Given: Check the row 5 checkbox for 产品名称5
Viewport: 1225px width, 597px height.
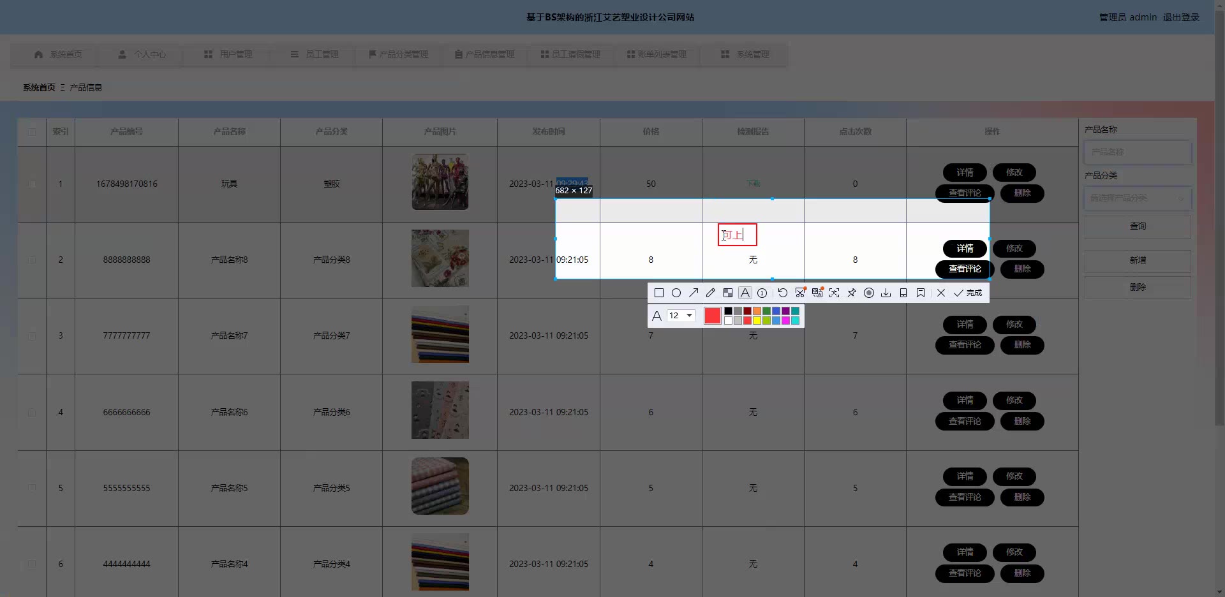Looking at the screenshot, I should (x=32, y=488).
